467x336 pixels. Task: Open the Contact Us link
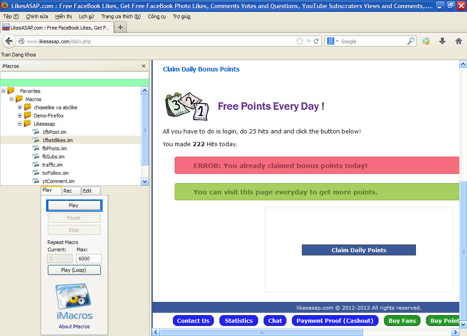click(193, 321)
